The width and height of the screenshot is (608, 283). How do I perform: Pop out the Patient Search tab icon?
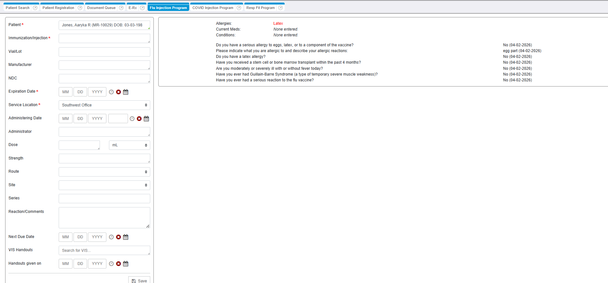35,8
